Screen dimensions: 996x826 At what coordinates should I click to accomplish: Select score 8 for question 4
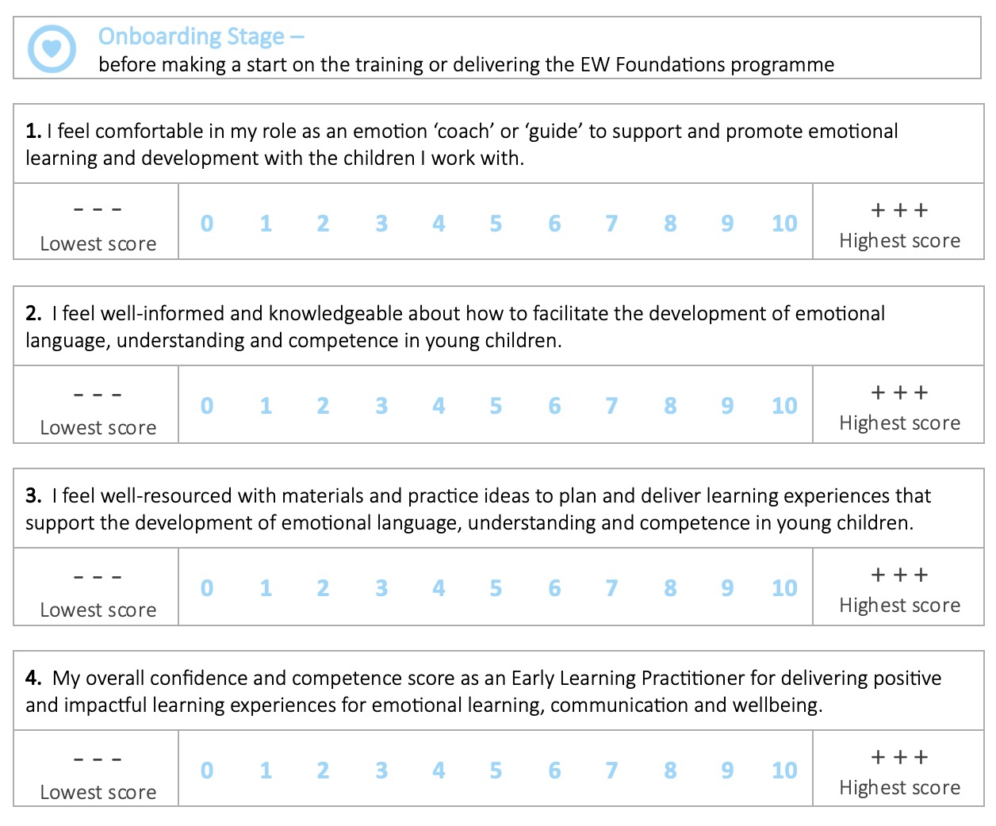(x=670, y=771)
